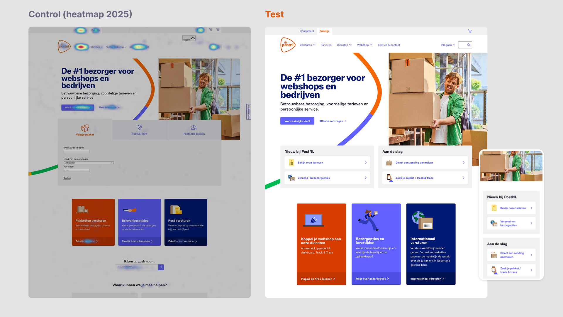Click the parcel icon beside Direct een zending aanmaken in Test desktop

coord(389,163)
